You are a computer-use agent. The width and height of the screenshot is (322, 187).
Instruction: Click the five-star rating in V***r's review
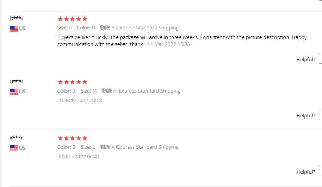pos(73,138)
